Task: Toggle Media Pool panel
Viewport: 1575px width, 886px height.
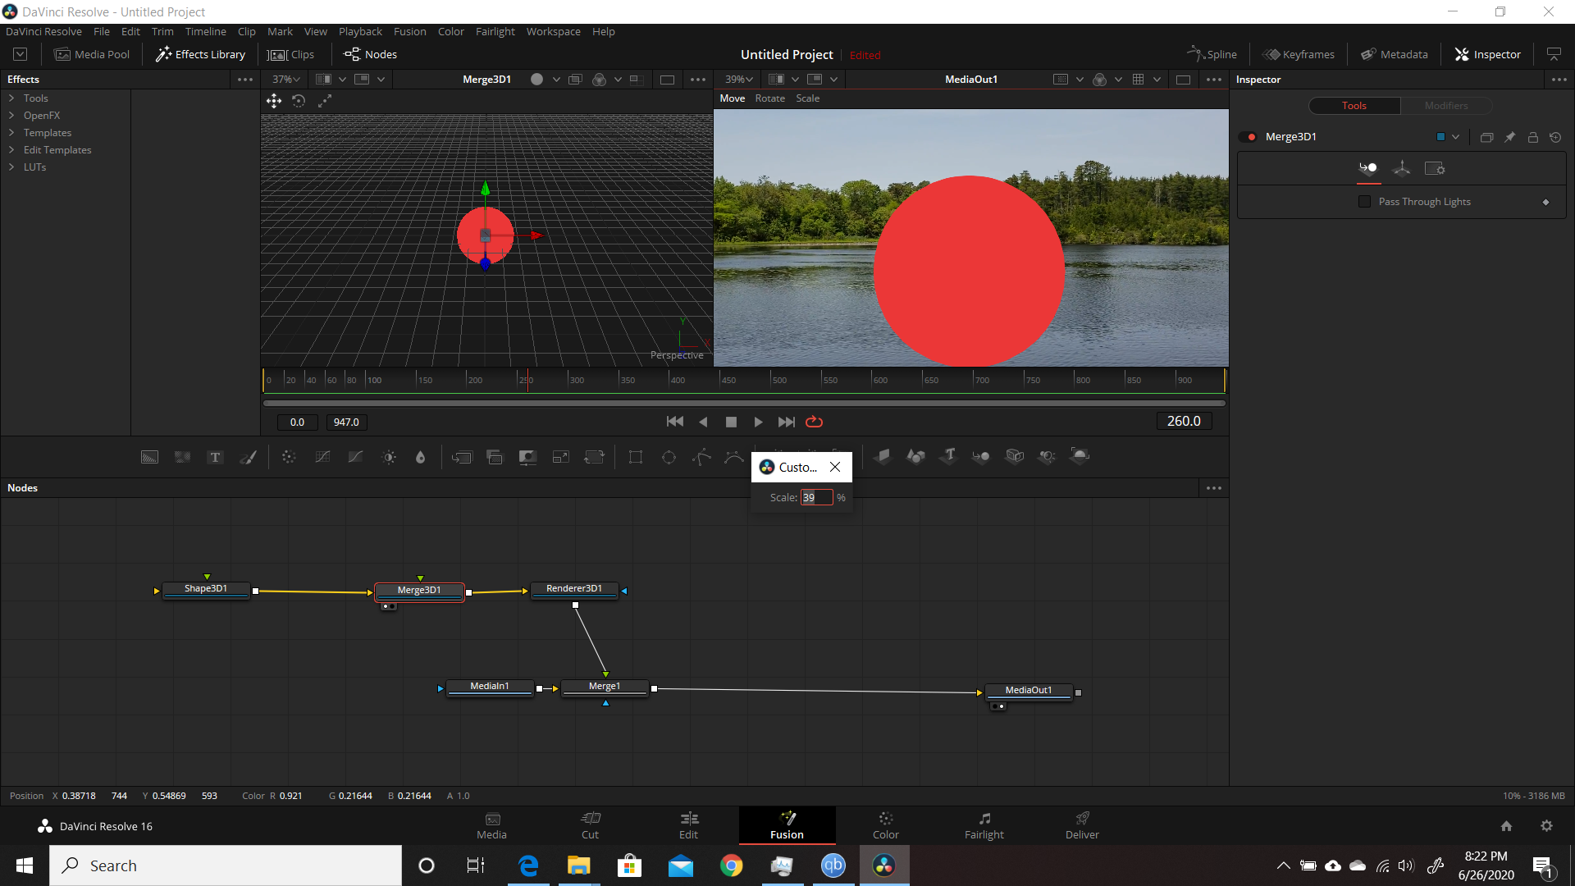Action: coord(92,54)
